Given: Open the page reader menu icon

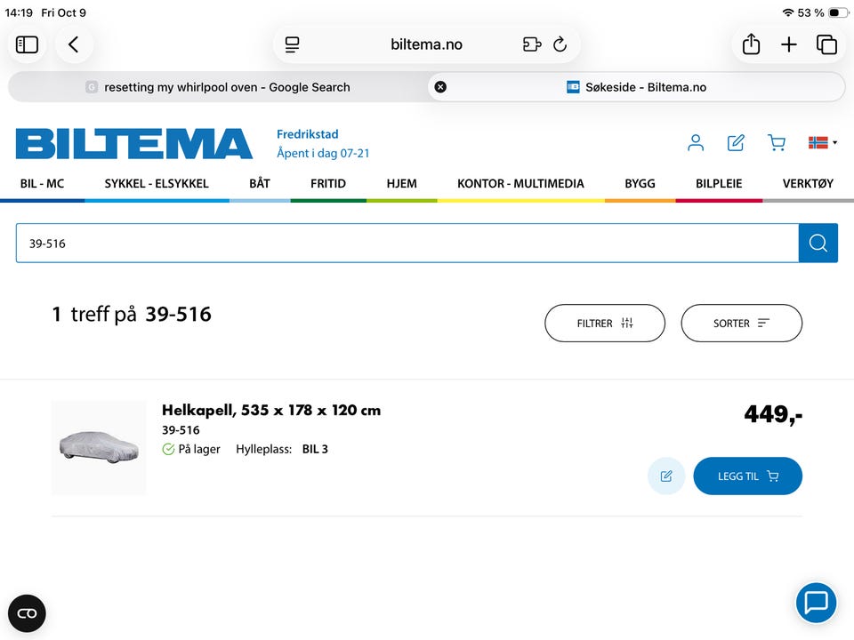Looking at the screenshot, I should pyautogui.click(x=293, y=44).
